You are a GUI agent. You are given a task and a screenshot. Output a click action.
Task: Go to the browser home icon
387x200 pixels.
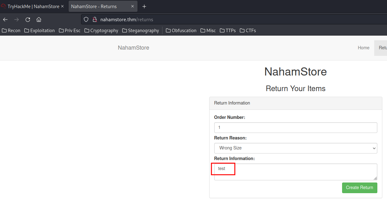[39, 19]
